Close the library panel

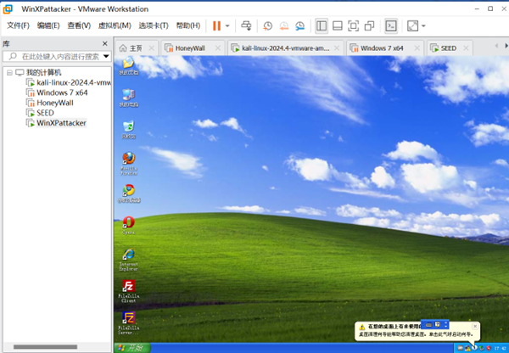click(105, 43)
